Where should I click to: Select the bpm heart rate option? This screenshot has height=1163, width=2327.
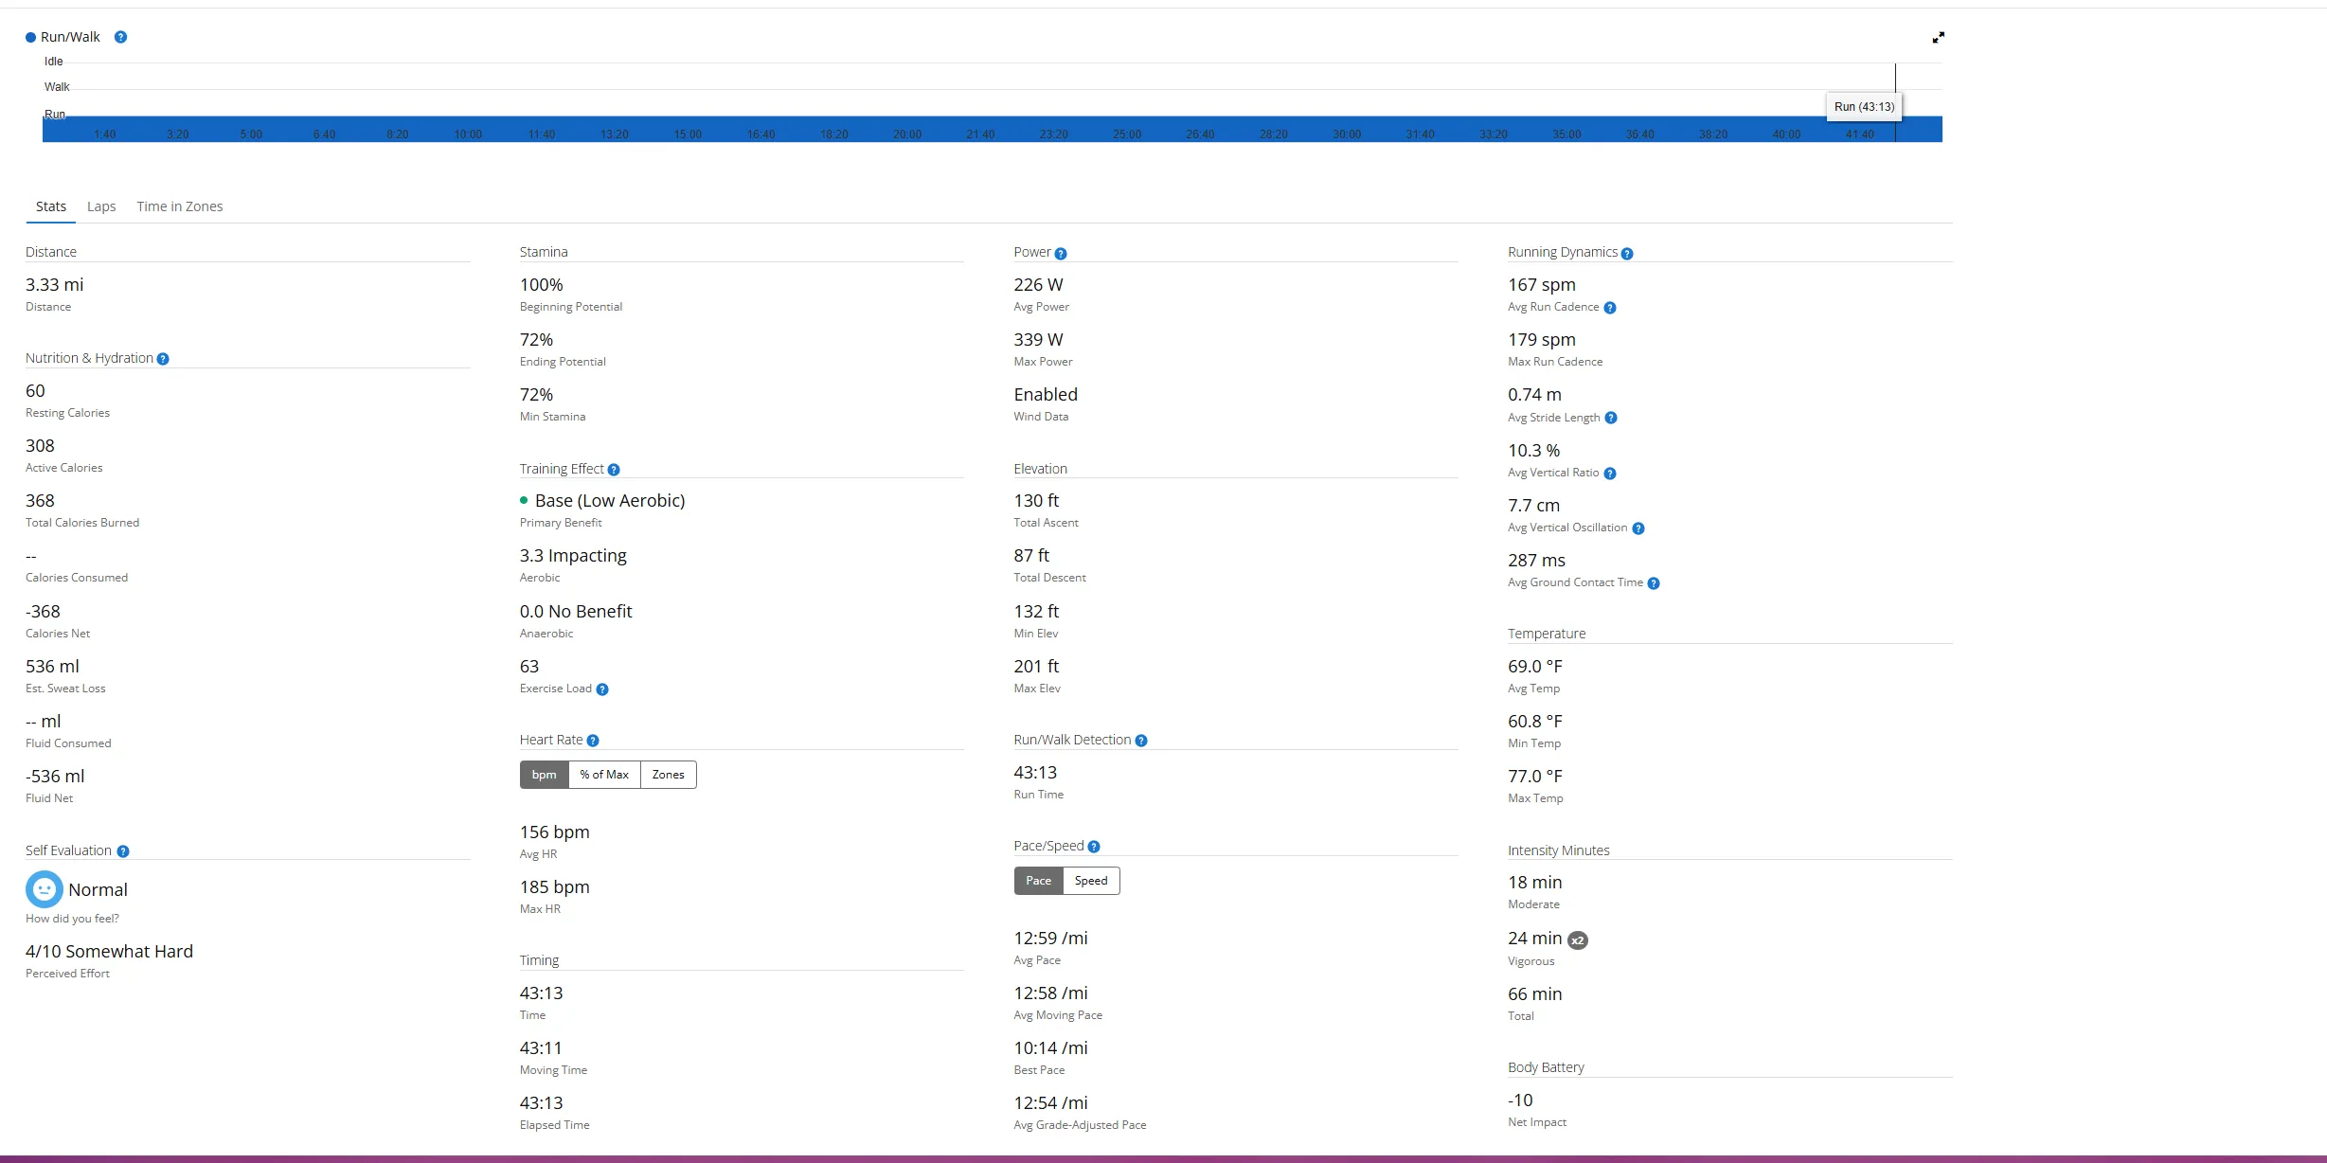[544, 775]
